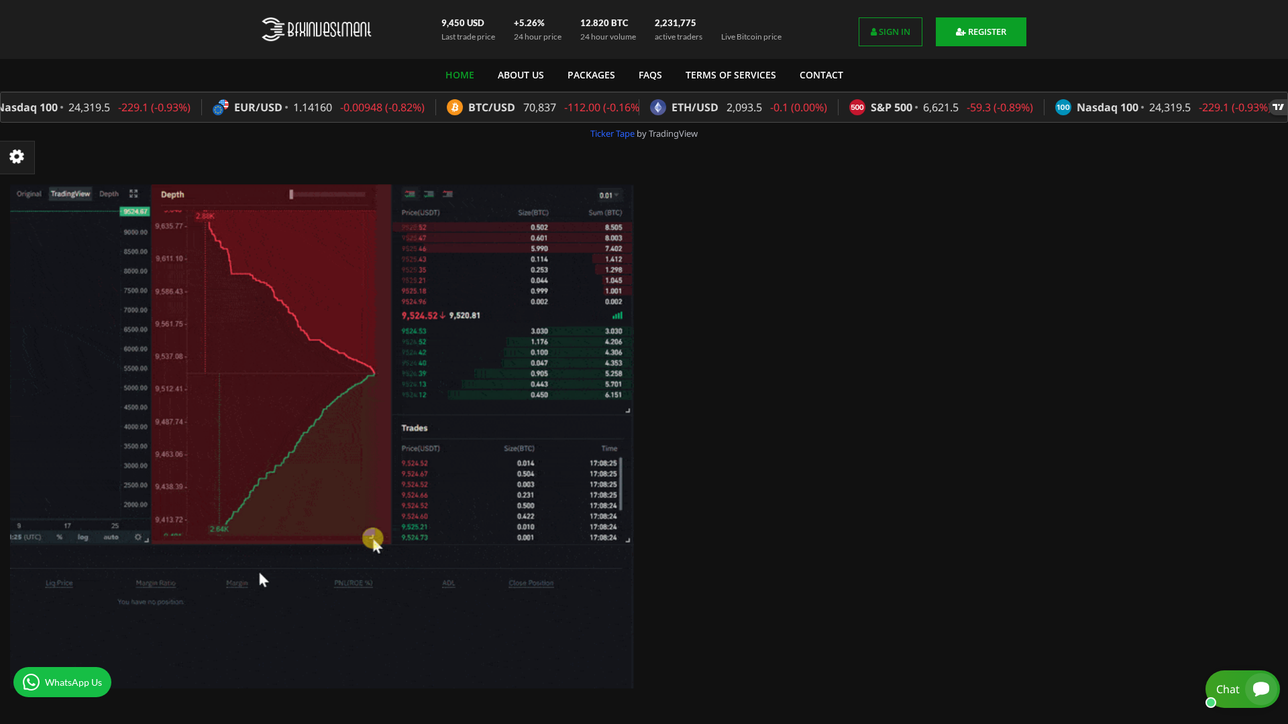The image size is (1288, 724).
Task: Select the buy-orders-only order book icon
Action: [x=428, y=194]
